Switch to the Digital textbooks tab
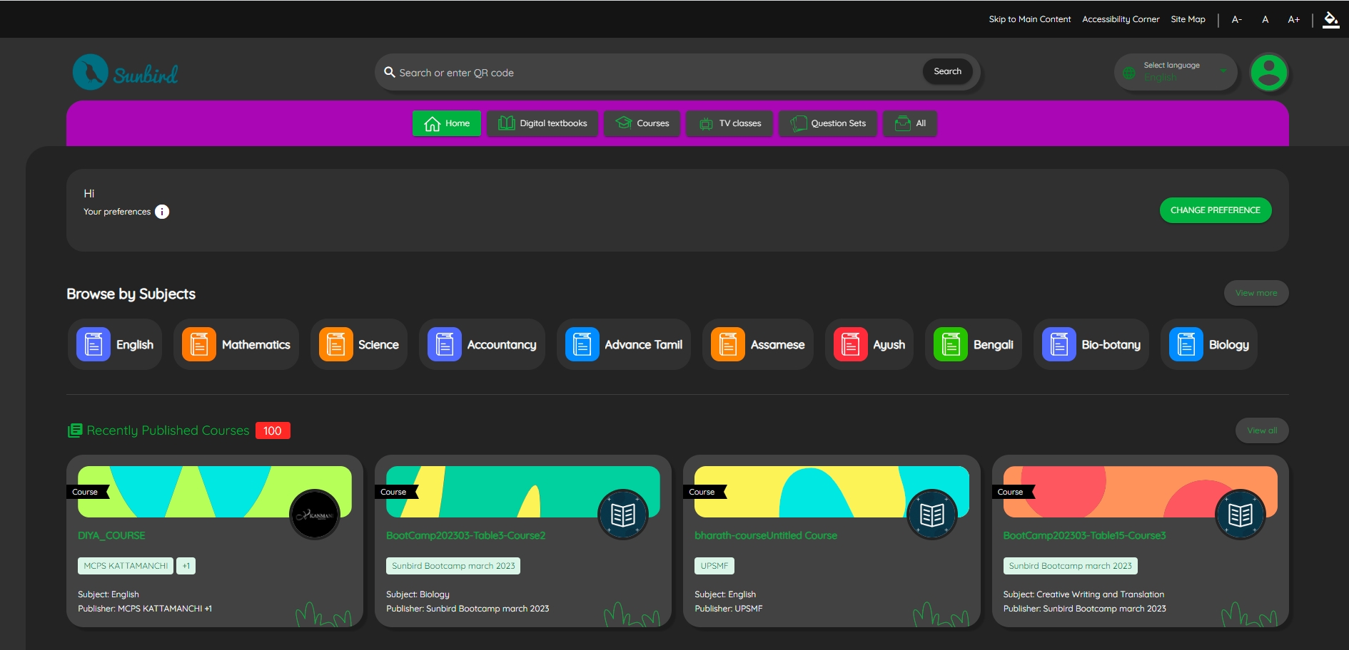1349x650 pixels. [x=542, y=123]
